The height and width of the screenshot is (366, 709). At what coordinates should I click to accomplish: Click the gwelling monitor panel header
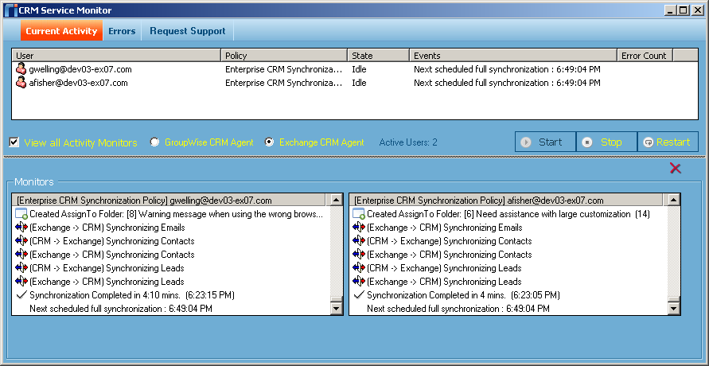(x=169, y=201)
